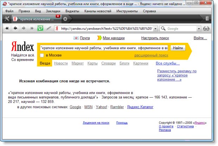Open the Каналы новостей menu
218x146 pixels.
(98, 11)
